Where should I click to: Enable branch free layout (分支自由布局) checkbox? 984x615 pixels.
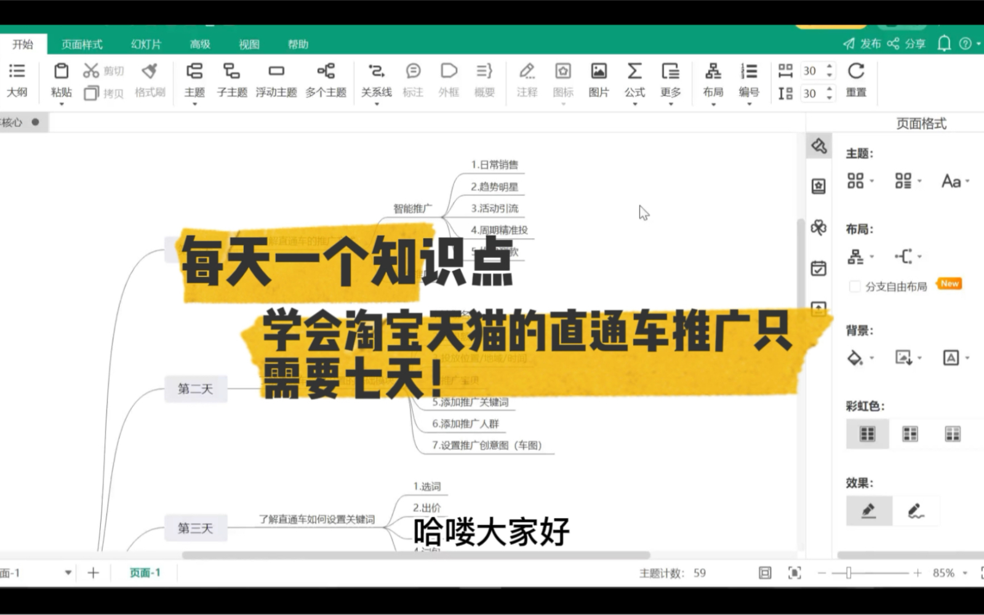tap(855, 286)
